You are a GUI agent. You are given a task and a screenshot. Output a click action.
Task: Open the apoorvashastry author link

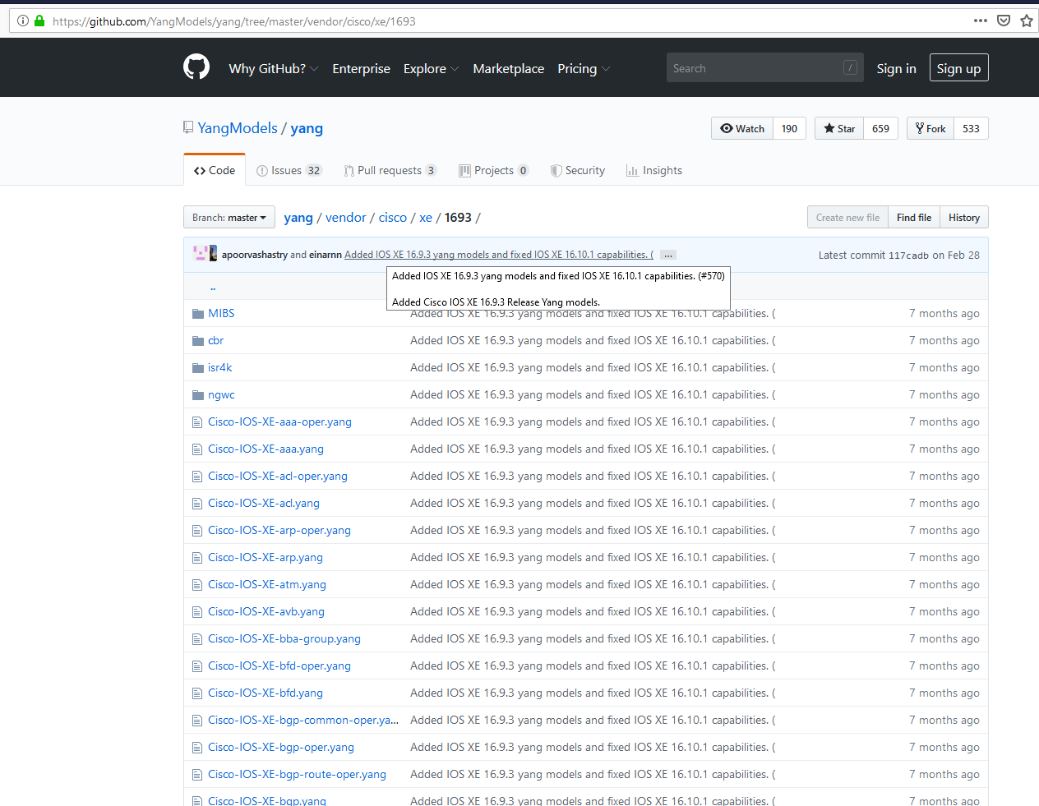[x=255, y=255]
